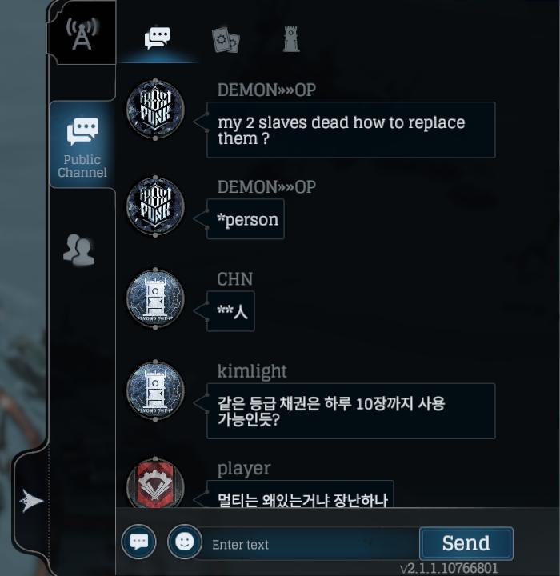Select the Public Channel sidebar item
The image size is (560, 576).
[82, 145]
